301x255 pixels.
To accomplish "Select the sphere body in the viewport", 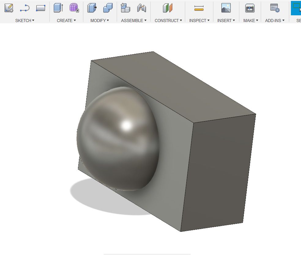I will (117, 139).
